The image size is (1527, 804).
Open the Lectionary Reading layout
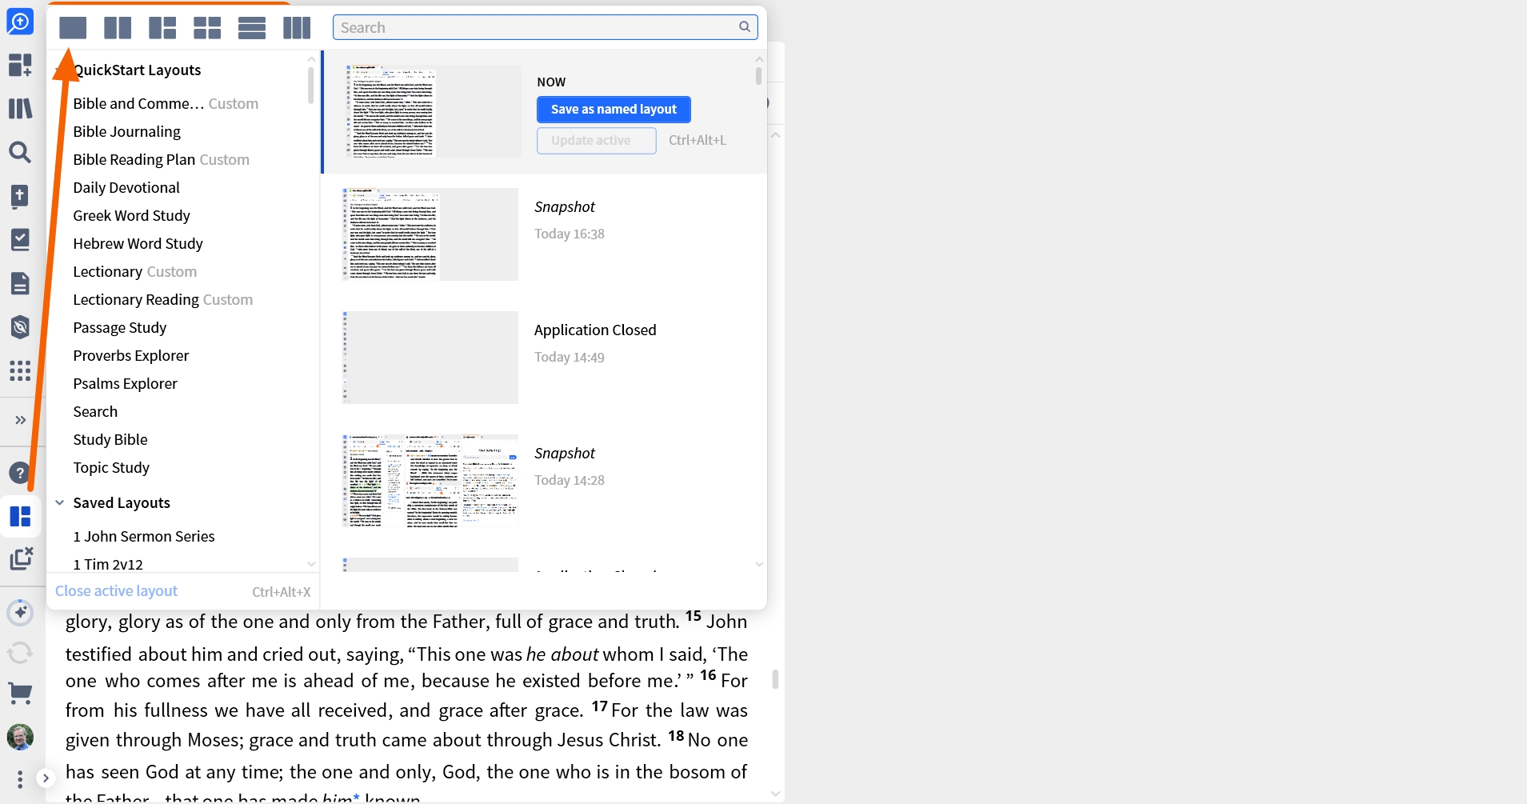(x=162, y=299)
